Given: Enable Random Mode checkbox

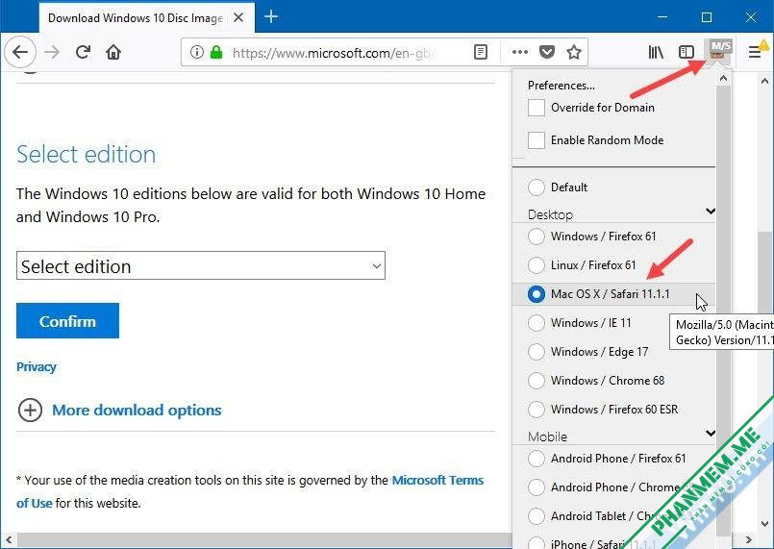Looking at the screenshot, I should [537, 140].
